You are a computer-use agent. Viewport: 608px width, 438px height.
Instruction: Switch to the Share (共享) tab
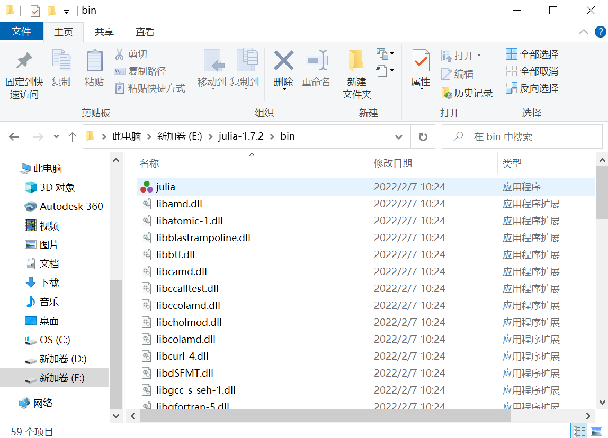coord(104,32)
